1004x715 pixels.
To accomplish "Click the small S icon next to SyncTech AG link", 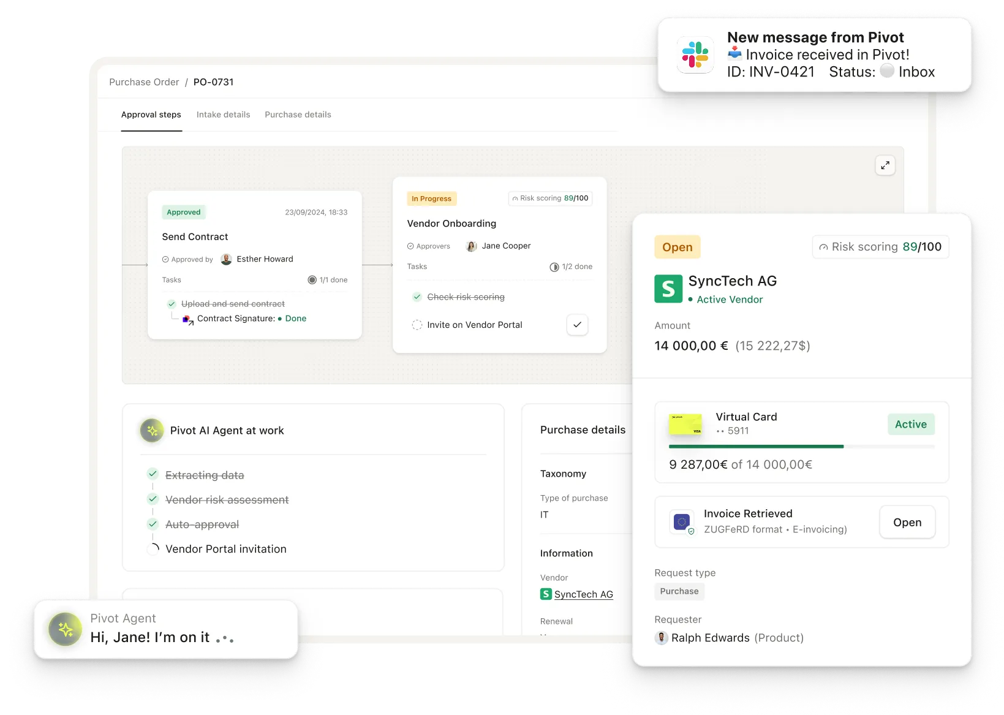I will 546,594.
